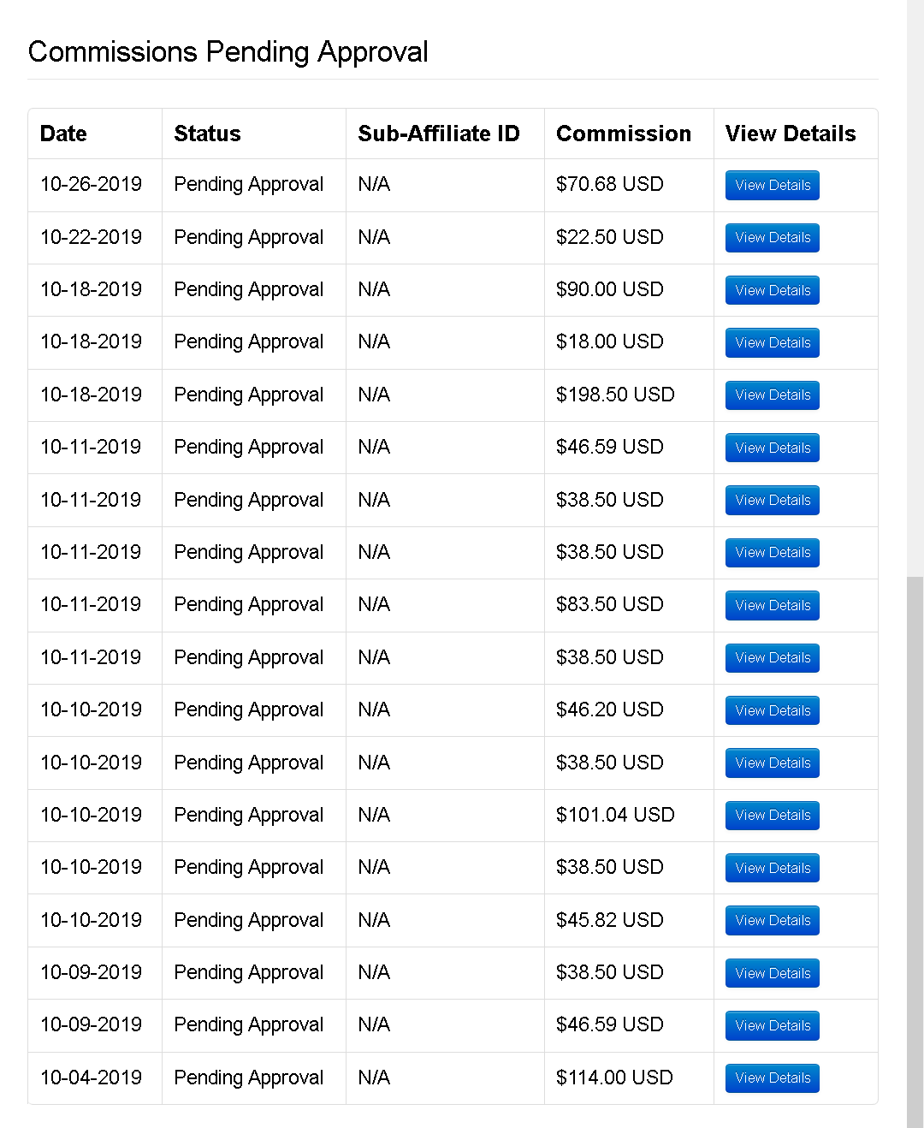Click the Status column header

207,134
